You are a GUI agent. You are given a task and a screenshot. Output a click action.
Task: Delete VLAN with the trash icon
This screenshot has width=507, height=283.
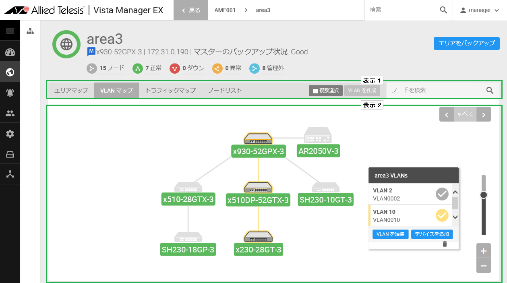445,244
